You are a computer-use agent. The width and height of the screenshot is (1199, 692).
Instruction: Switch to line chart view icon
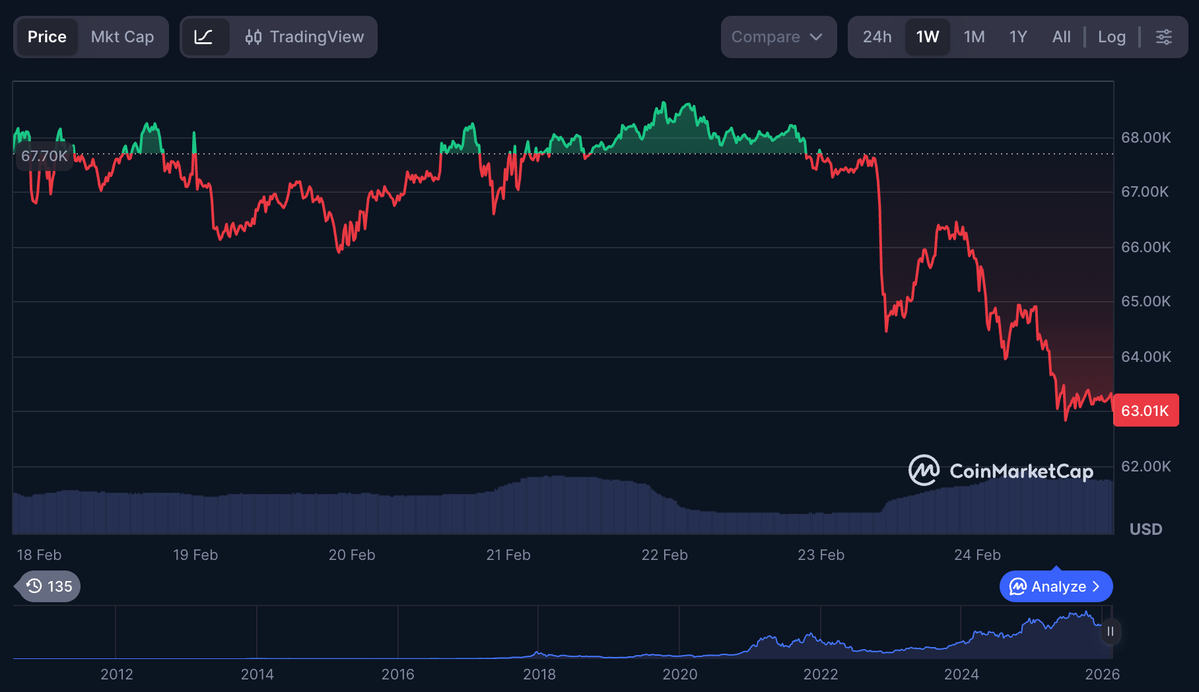(x=204, y=37)
